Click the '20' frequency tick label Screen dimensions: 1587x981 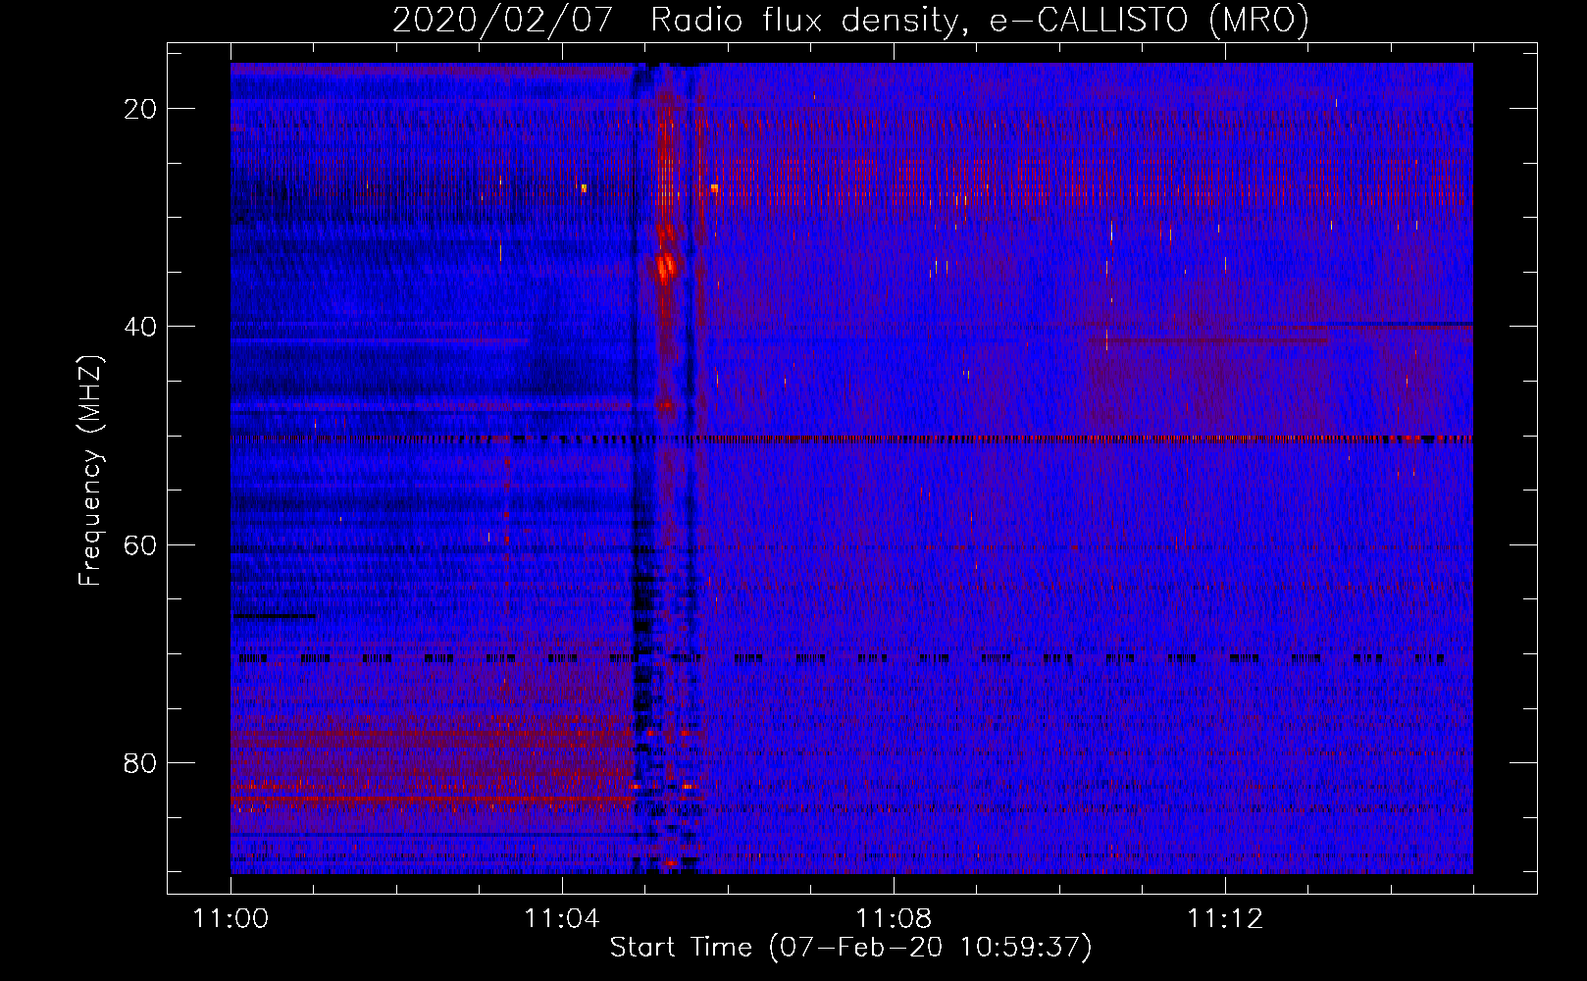[141, 109]
